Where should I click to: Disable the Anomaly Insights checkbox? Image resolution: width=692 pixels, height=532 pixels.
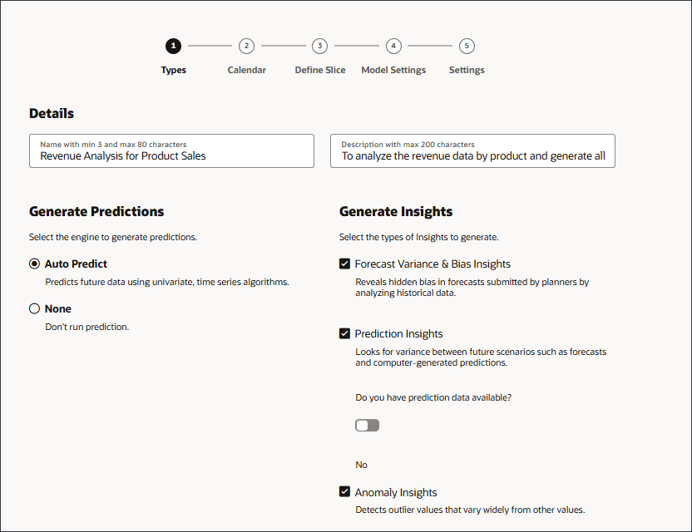pyautogui.click(x=344, y=491)
